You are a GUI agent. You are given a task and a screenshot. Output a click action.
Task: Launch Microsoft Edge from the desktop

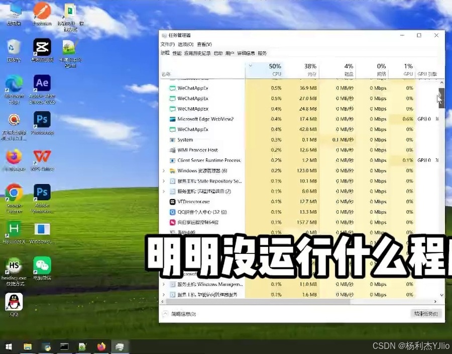(x=14, y=89)
